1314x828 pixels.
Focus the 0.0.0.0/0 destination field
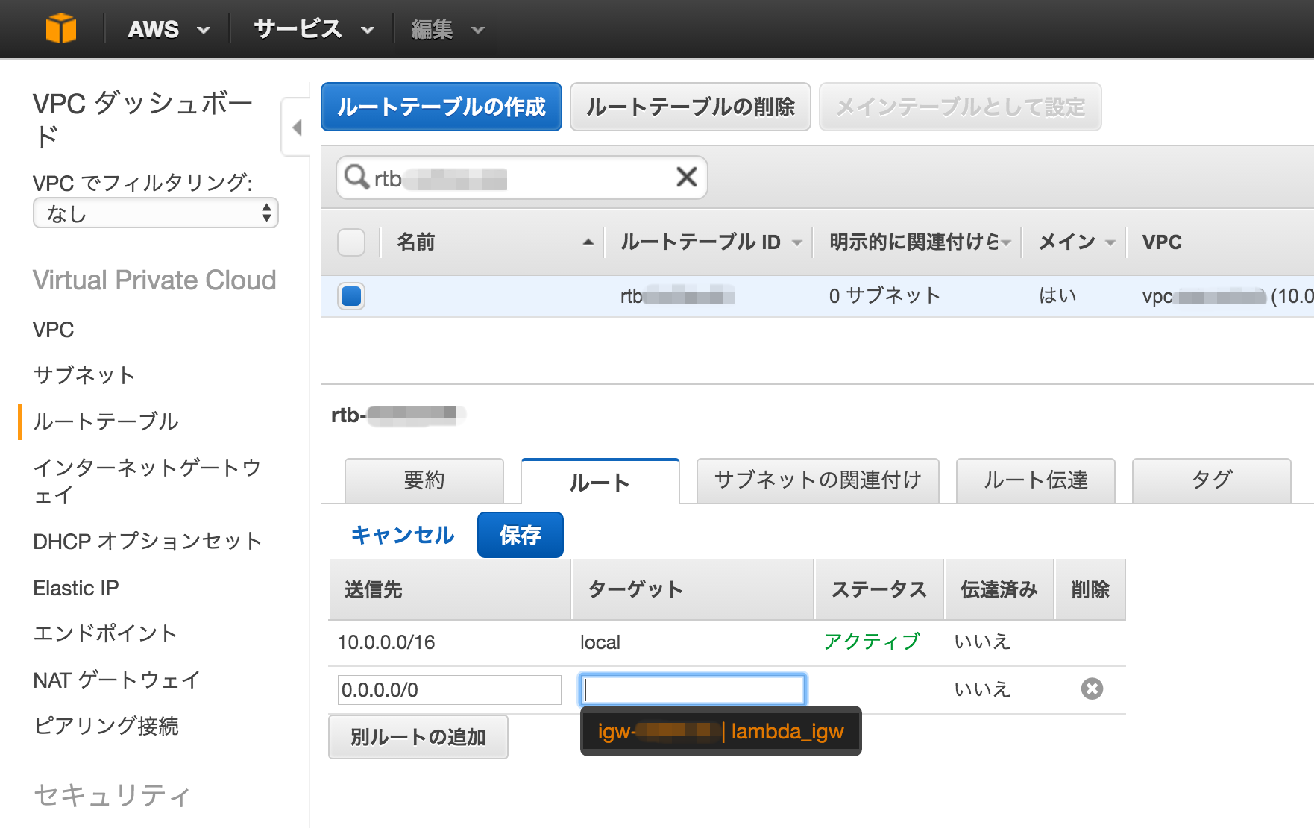449,690
